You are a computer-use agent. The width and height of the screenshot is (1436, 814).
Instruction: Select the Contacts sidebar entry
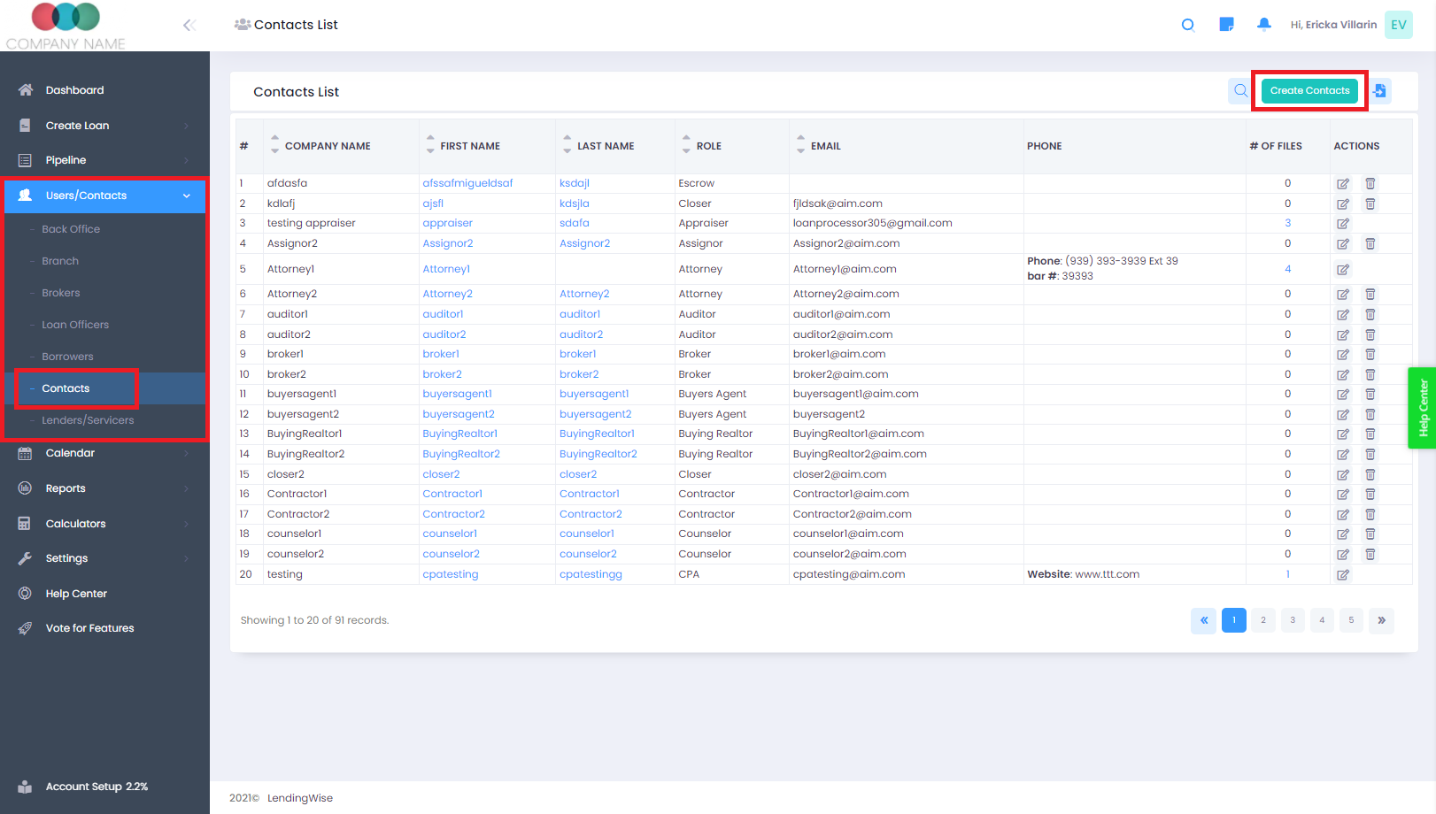click(x=66, y=388)
